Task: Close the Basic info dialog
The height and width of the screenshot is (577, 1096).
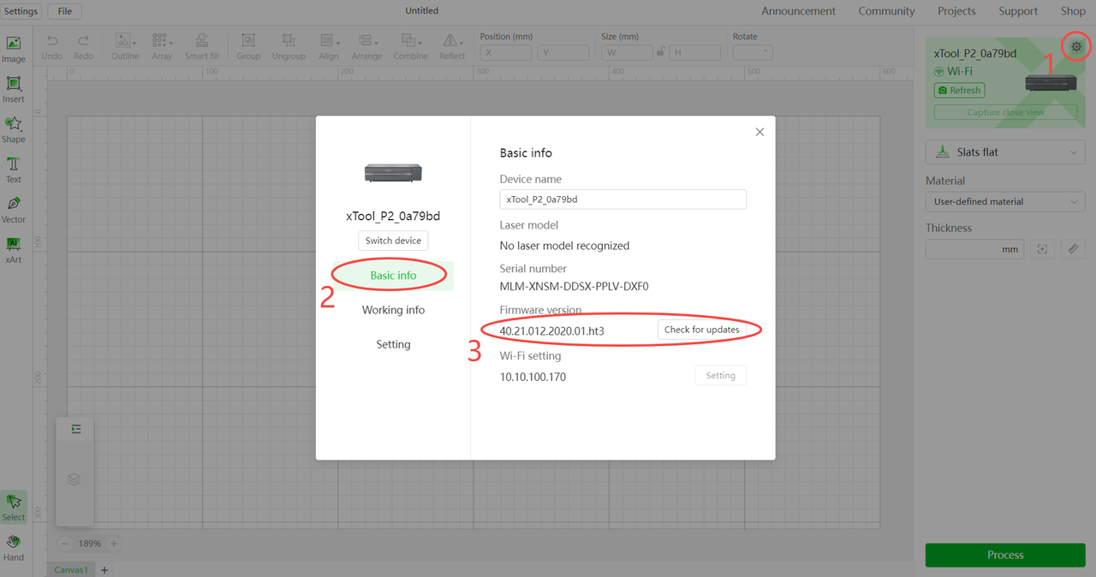Action: [x=759, y=132]
